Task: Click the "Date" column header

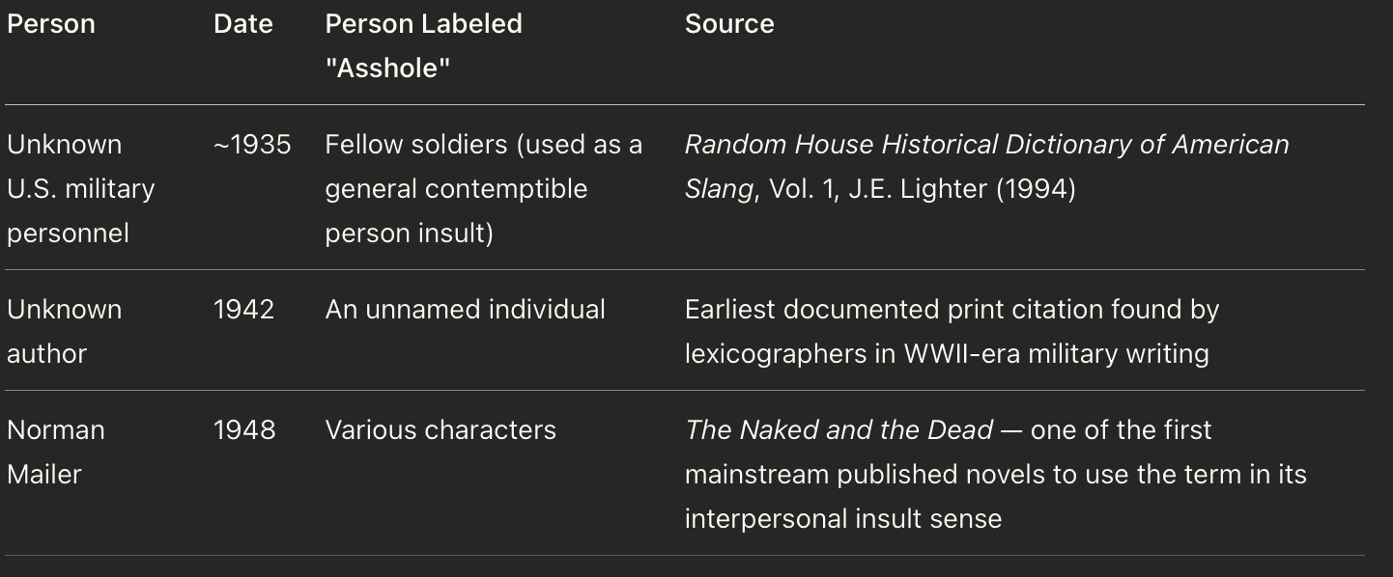Action: tap(242, 24)
